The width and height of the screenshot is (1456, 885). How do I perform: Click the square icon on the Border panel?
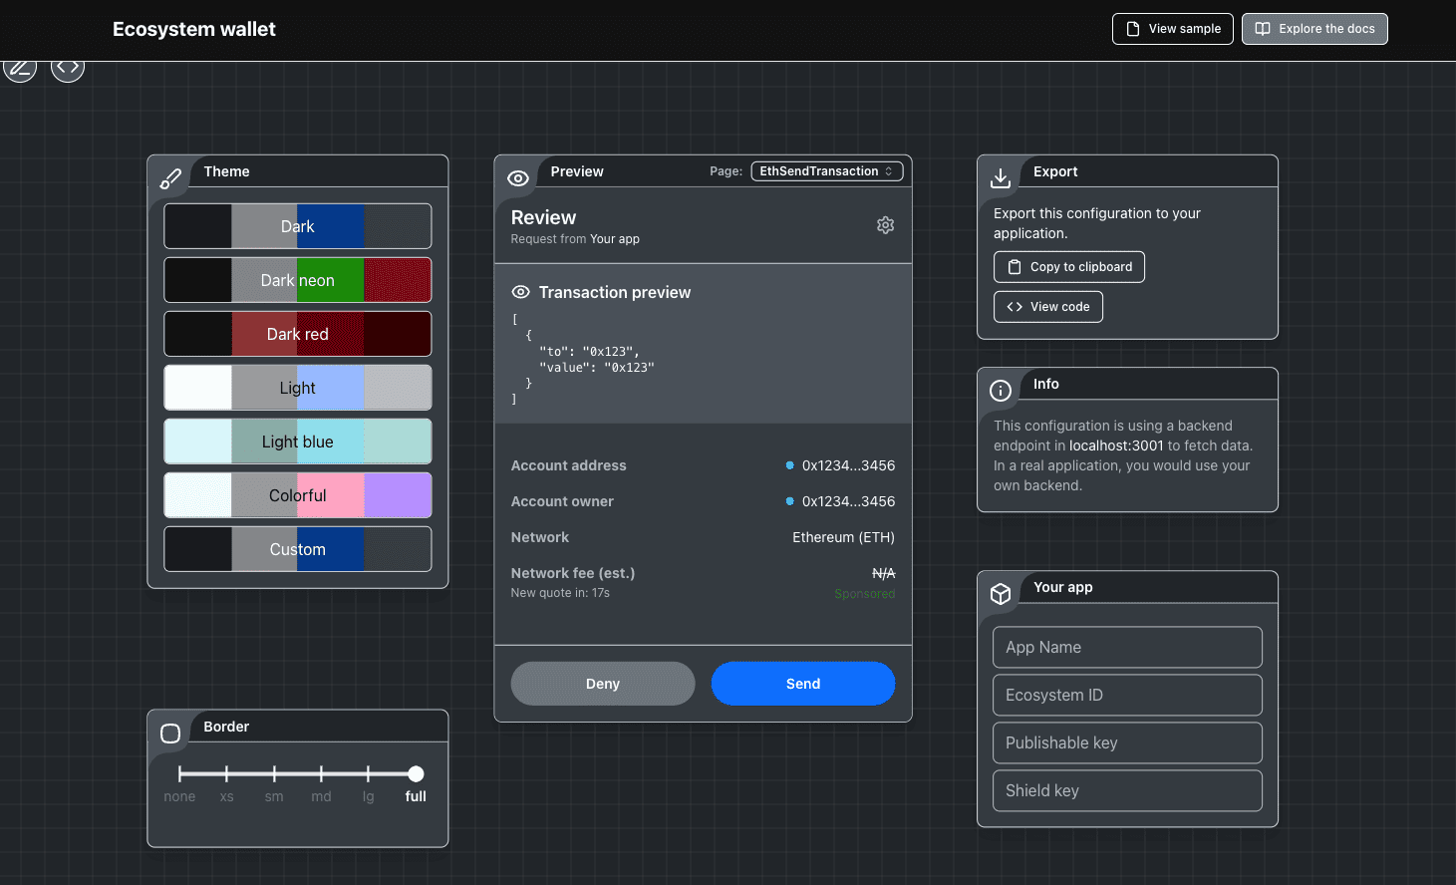[170, 733]
